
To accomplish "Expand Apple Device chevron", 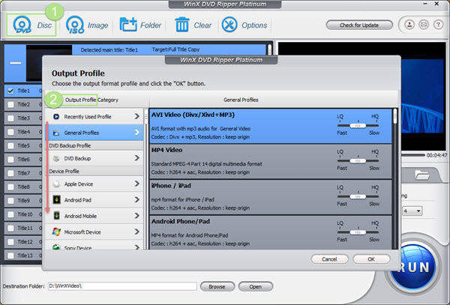I will [x=137, y=184].
